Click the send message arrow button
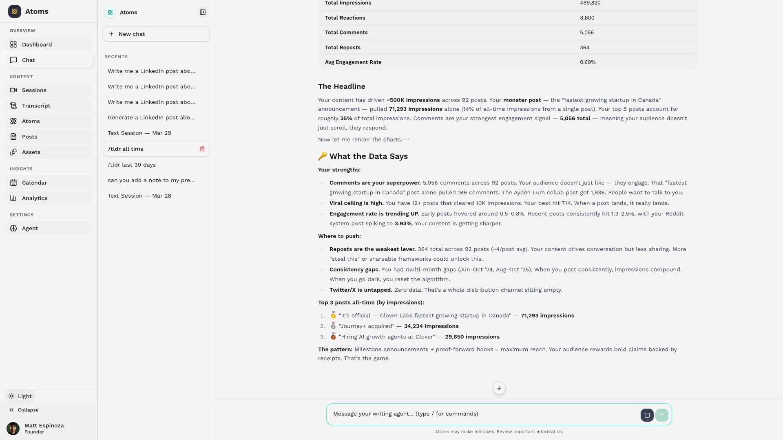The width and height of the screenshot is (783, 440). (x=661, y=415)
